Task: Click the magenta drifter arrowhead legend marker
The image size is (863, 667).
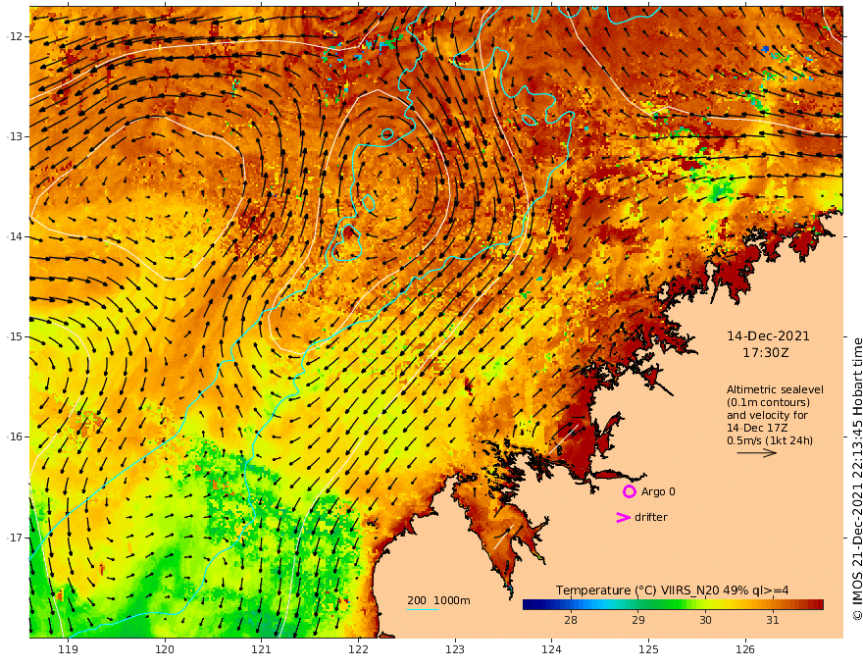Action: [623, 517]
